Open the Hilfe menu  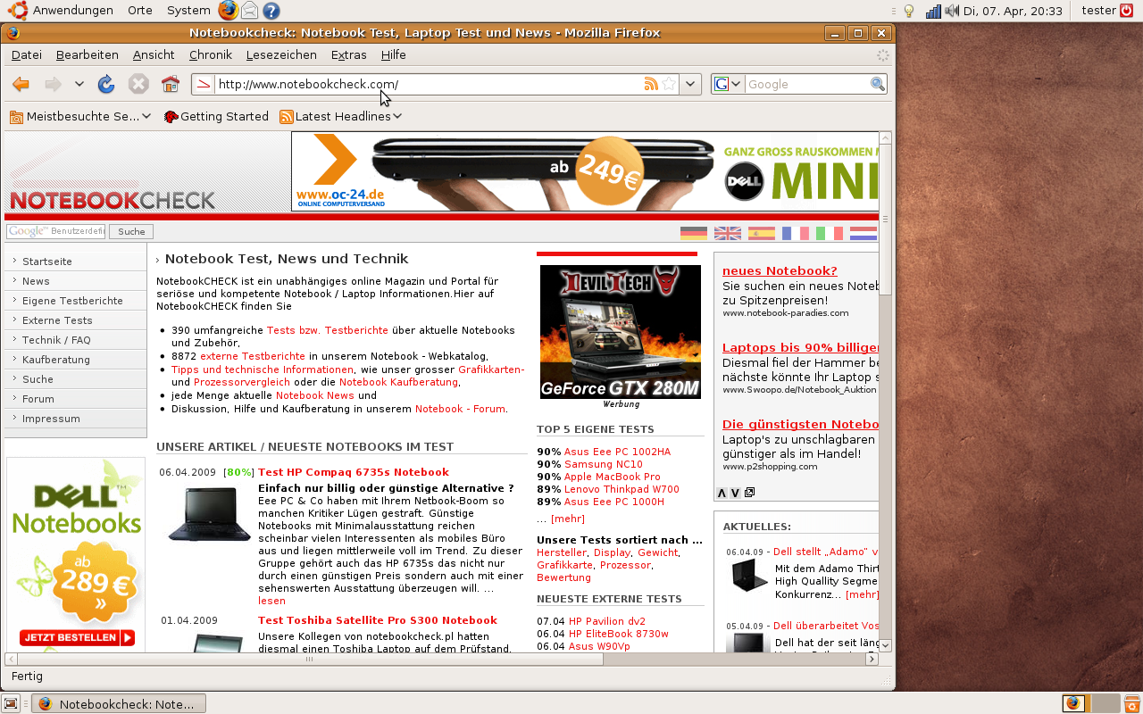pyautogui.click(x=393, y=54)
